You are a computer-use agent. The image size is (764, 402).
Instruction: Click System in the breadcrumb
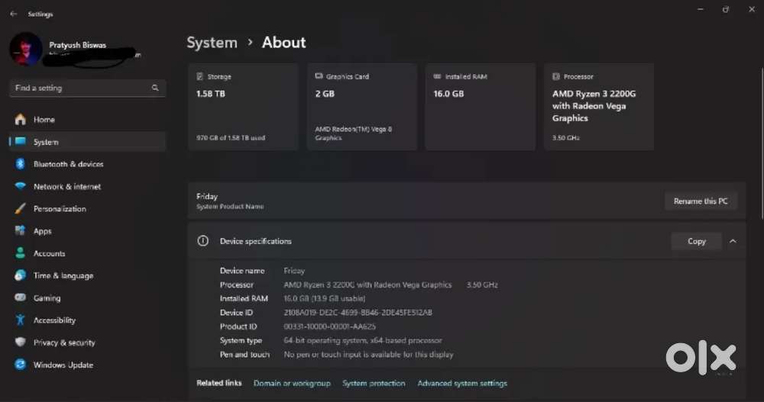pyautogui.click(x=212, y=43)
